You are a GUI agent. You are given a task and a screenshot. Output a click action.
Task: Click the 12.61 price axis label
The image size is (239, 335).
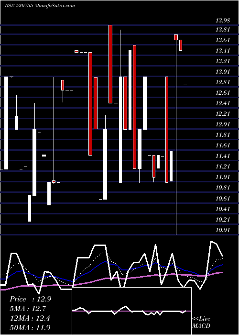pyautogui.click(x=223, y=93)
